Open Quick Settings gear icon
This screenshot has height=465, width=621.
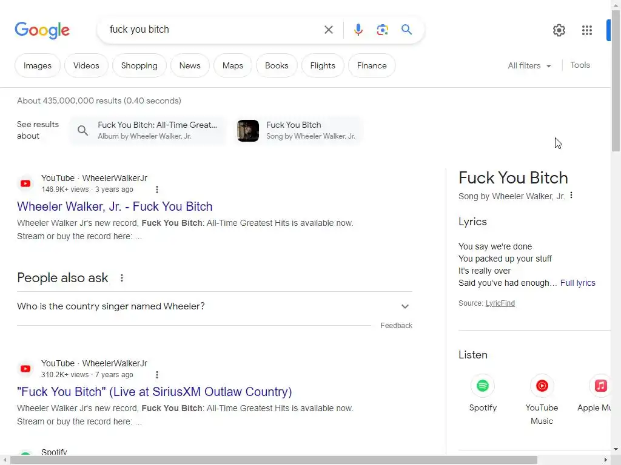(x=559, y=30)
